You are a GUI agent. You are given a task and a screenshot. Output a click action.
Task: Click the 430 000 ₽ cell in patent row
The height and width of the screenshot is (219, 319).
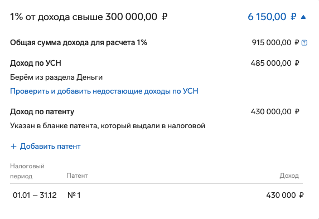pyautogui.click(x=285, y=195)
